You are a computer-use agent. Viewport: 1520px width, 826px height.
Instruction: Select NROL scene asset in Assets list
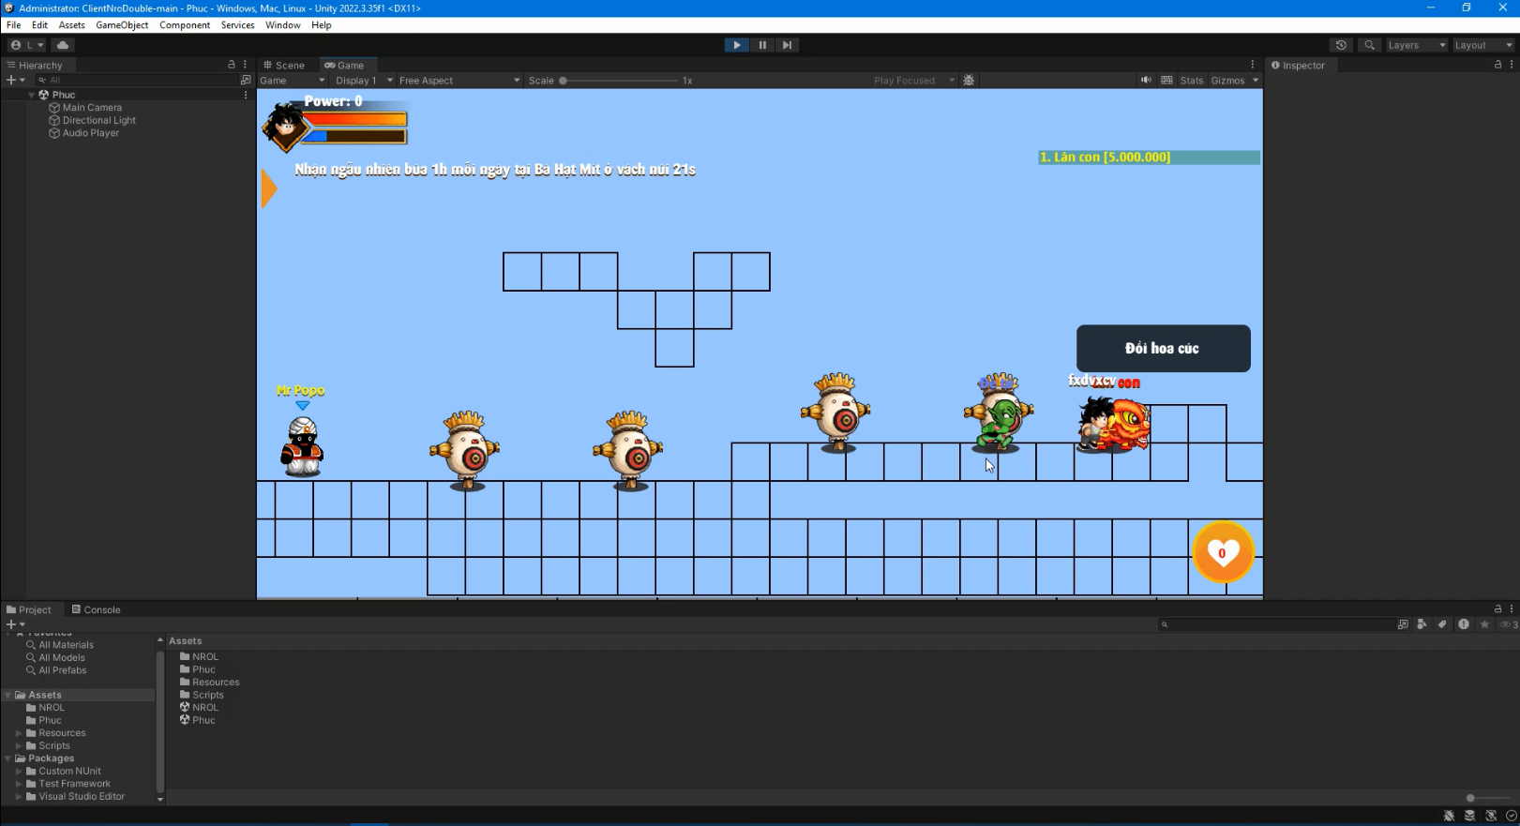click(x=199, y=708)
